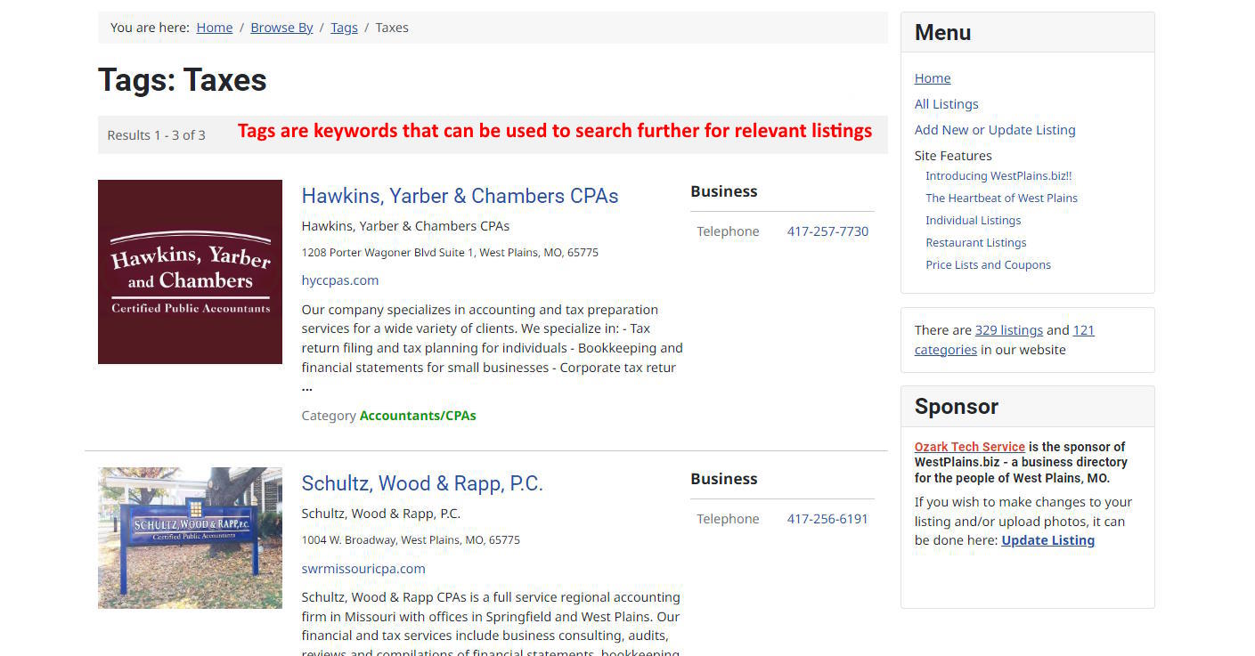The image size is (1255, 656).
Task: Open the Hawkins, Yarber & Chambers logo thumbnail
Action: [x=190, y=271]
